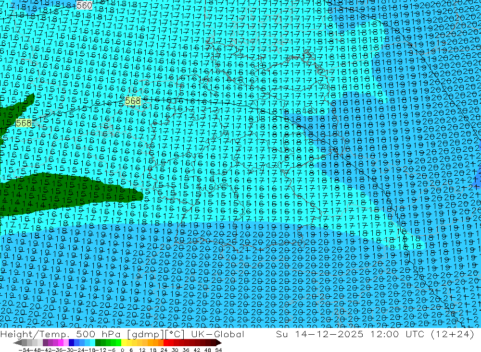
Task: Click the '30' legend scale value
Action: (x=175, y=350)
